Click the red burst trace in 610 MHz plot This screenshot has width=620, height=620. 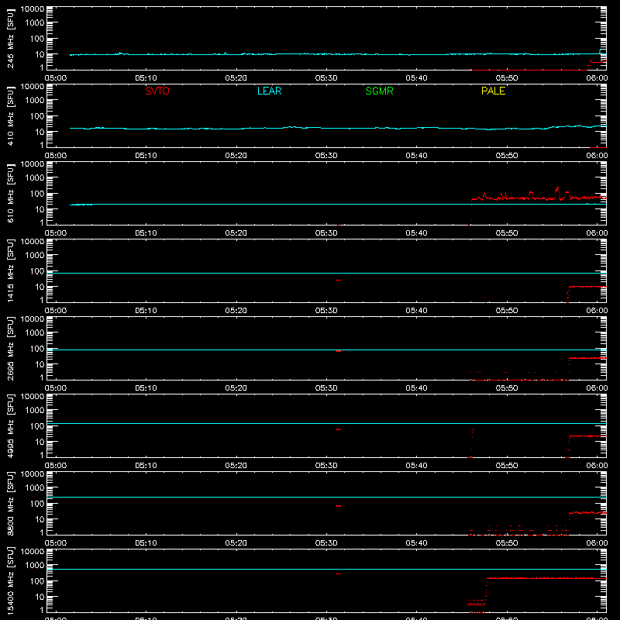coord(538,197)
